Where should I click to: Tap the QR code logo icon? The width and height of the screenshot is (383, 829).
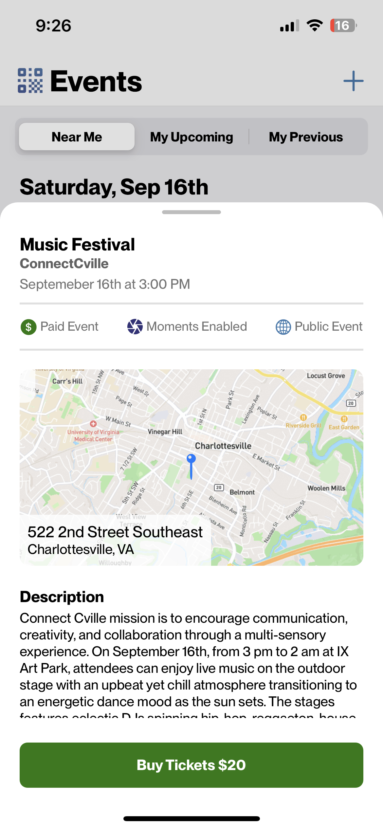pyautogui.click(x=30, y=81)
